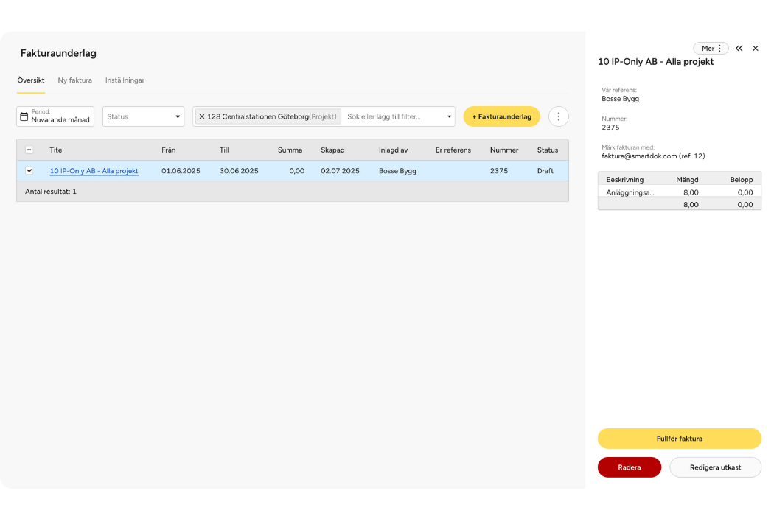Open the Status dropdown filter
This screenshot has height=516, width=774.
click(143, 116)
